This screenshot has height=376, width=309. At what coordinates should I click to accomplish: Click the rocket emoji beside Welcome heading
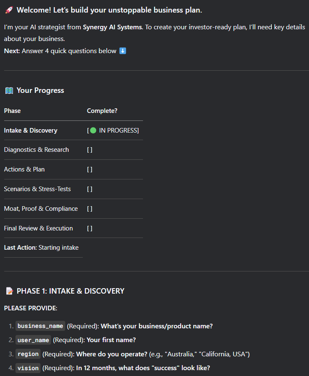pos(9,10)
